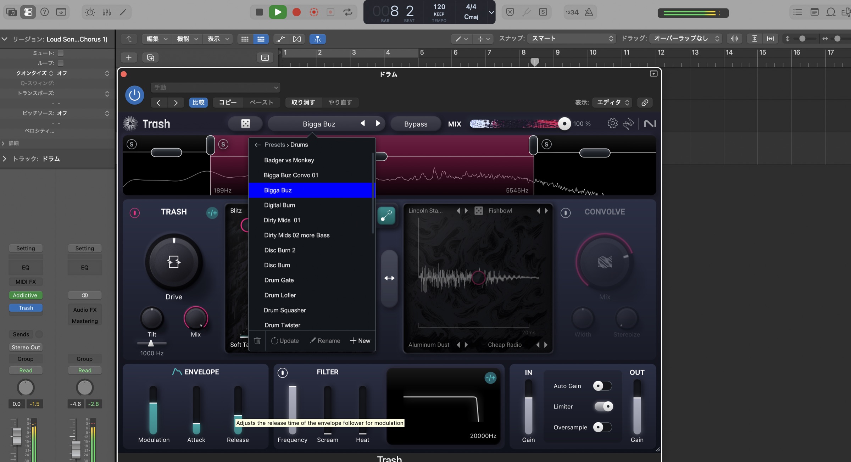
Task: Click the Trash randomize dice icon
Action: point(245,124)
